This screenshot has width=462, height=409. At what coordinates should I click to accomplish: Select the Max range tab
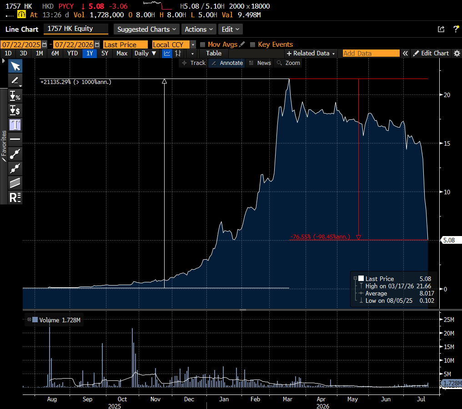coord(122,53)
